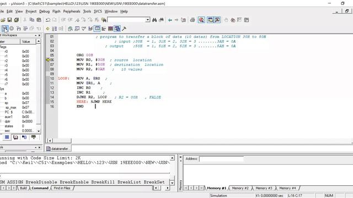Click line 14 'DJNZ R2, LOOP' instruction
The width and height of the screenshot is (353, 198).
pyautogui.click(x=92, y=97)
